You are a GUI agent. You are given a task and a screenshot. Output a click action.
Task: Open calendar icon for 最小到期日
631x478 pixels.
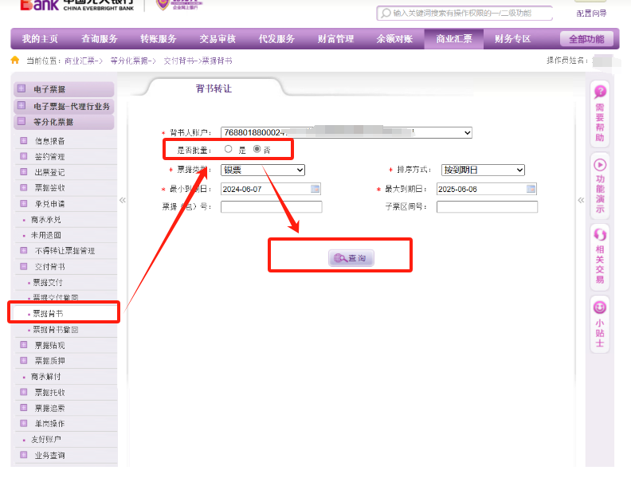[x=315, y=189]
